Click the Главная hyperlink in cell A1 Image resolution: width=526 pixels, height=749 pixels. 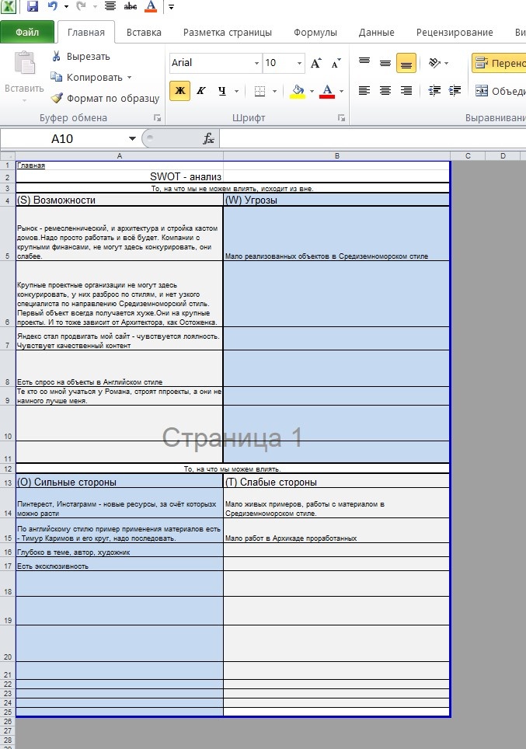coord(31,165)
